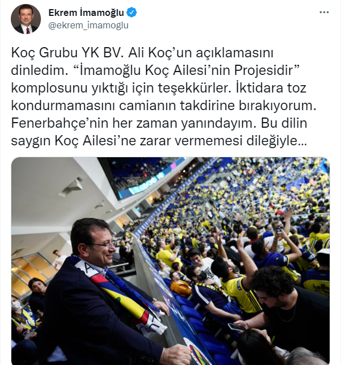The image size is (341, 365).
Task: Open Ekrem İmamoğlu's profile avatar
Action: point(26,19)
